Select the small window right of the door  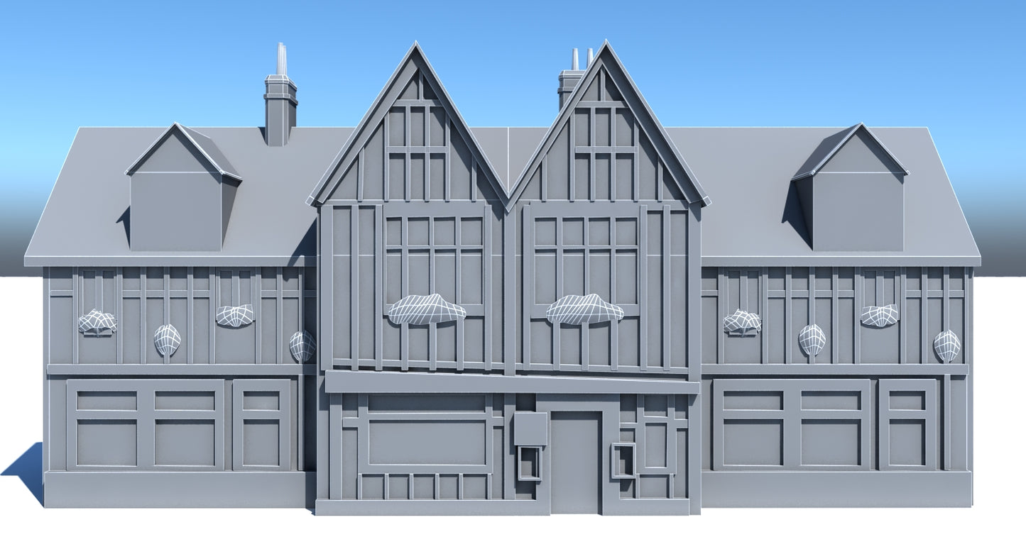(x=623, y=460)
